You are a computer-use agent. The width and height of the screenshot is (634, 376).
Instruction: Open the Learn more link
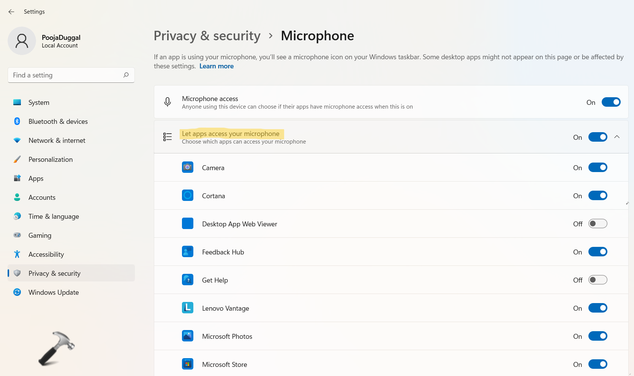tap(217, 66)
